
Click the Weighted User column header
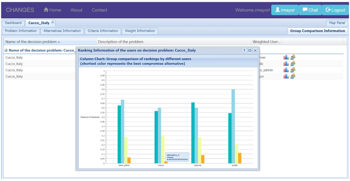[x=266, y=42]
